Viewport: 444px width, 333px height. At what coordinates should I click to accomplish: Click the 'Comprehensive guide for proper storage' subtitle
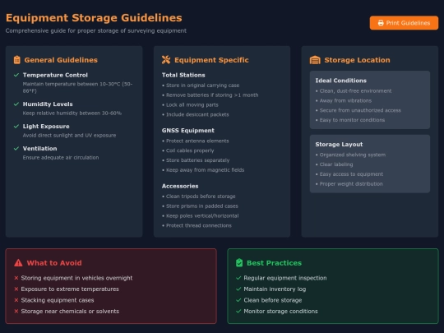[96, 30]
